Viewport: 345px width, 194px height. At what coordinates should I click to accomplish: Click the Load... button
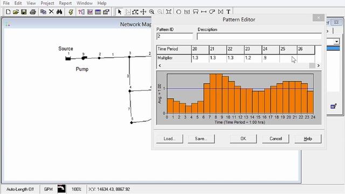[x=169, y=139]
